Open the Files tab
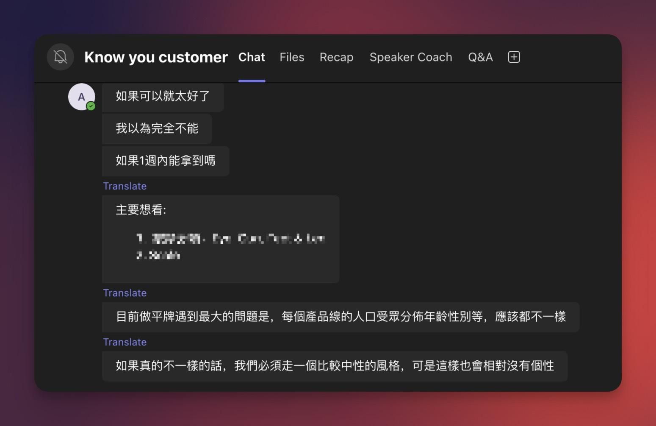 (x=292, y=57)
